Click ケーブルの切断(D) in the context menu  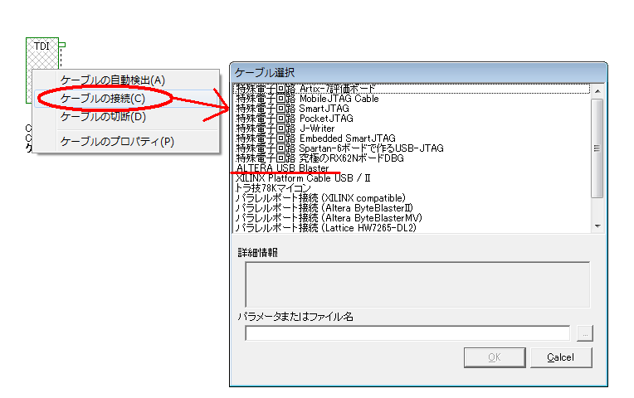coord(103,117)
